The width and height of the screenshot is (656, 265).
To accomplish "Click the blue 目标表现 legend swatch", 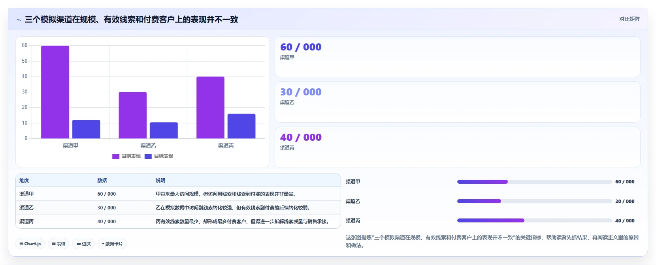I will (148, 157).
